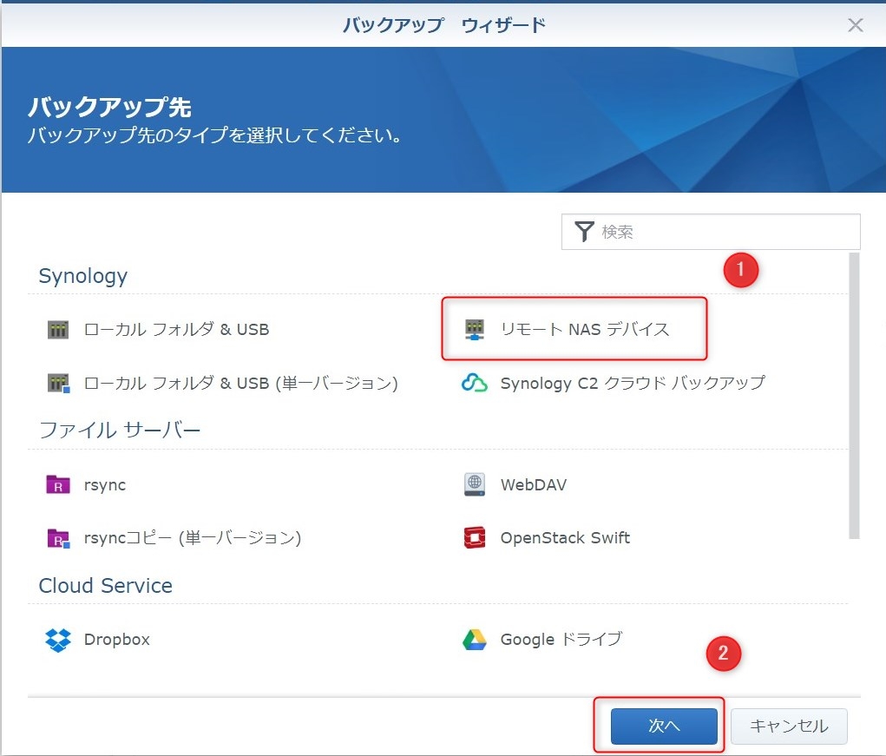Select the Google ドライブ text label
Image resolution: width=886 pixels, height=756 pixels.
pyautogui.click(x=561, y=640)
